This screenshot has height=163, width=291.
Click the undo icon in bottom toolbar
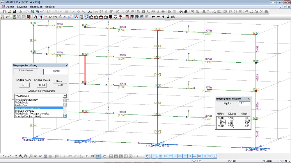(5, 156)
